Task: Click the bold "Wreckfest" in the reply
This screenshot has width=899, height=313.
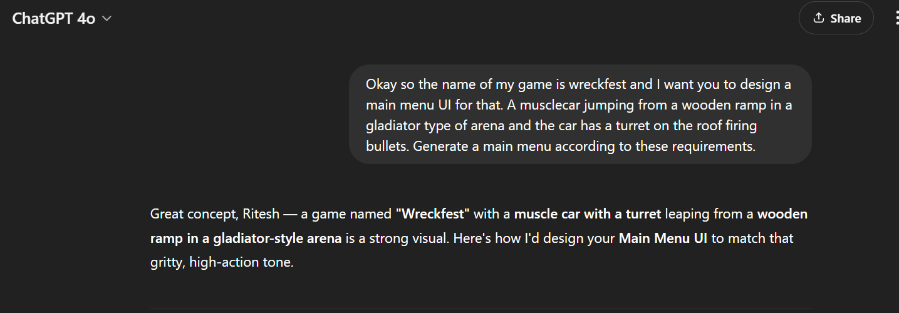Action: [x=433, y=214]
